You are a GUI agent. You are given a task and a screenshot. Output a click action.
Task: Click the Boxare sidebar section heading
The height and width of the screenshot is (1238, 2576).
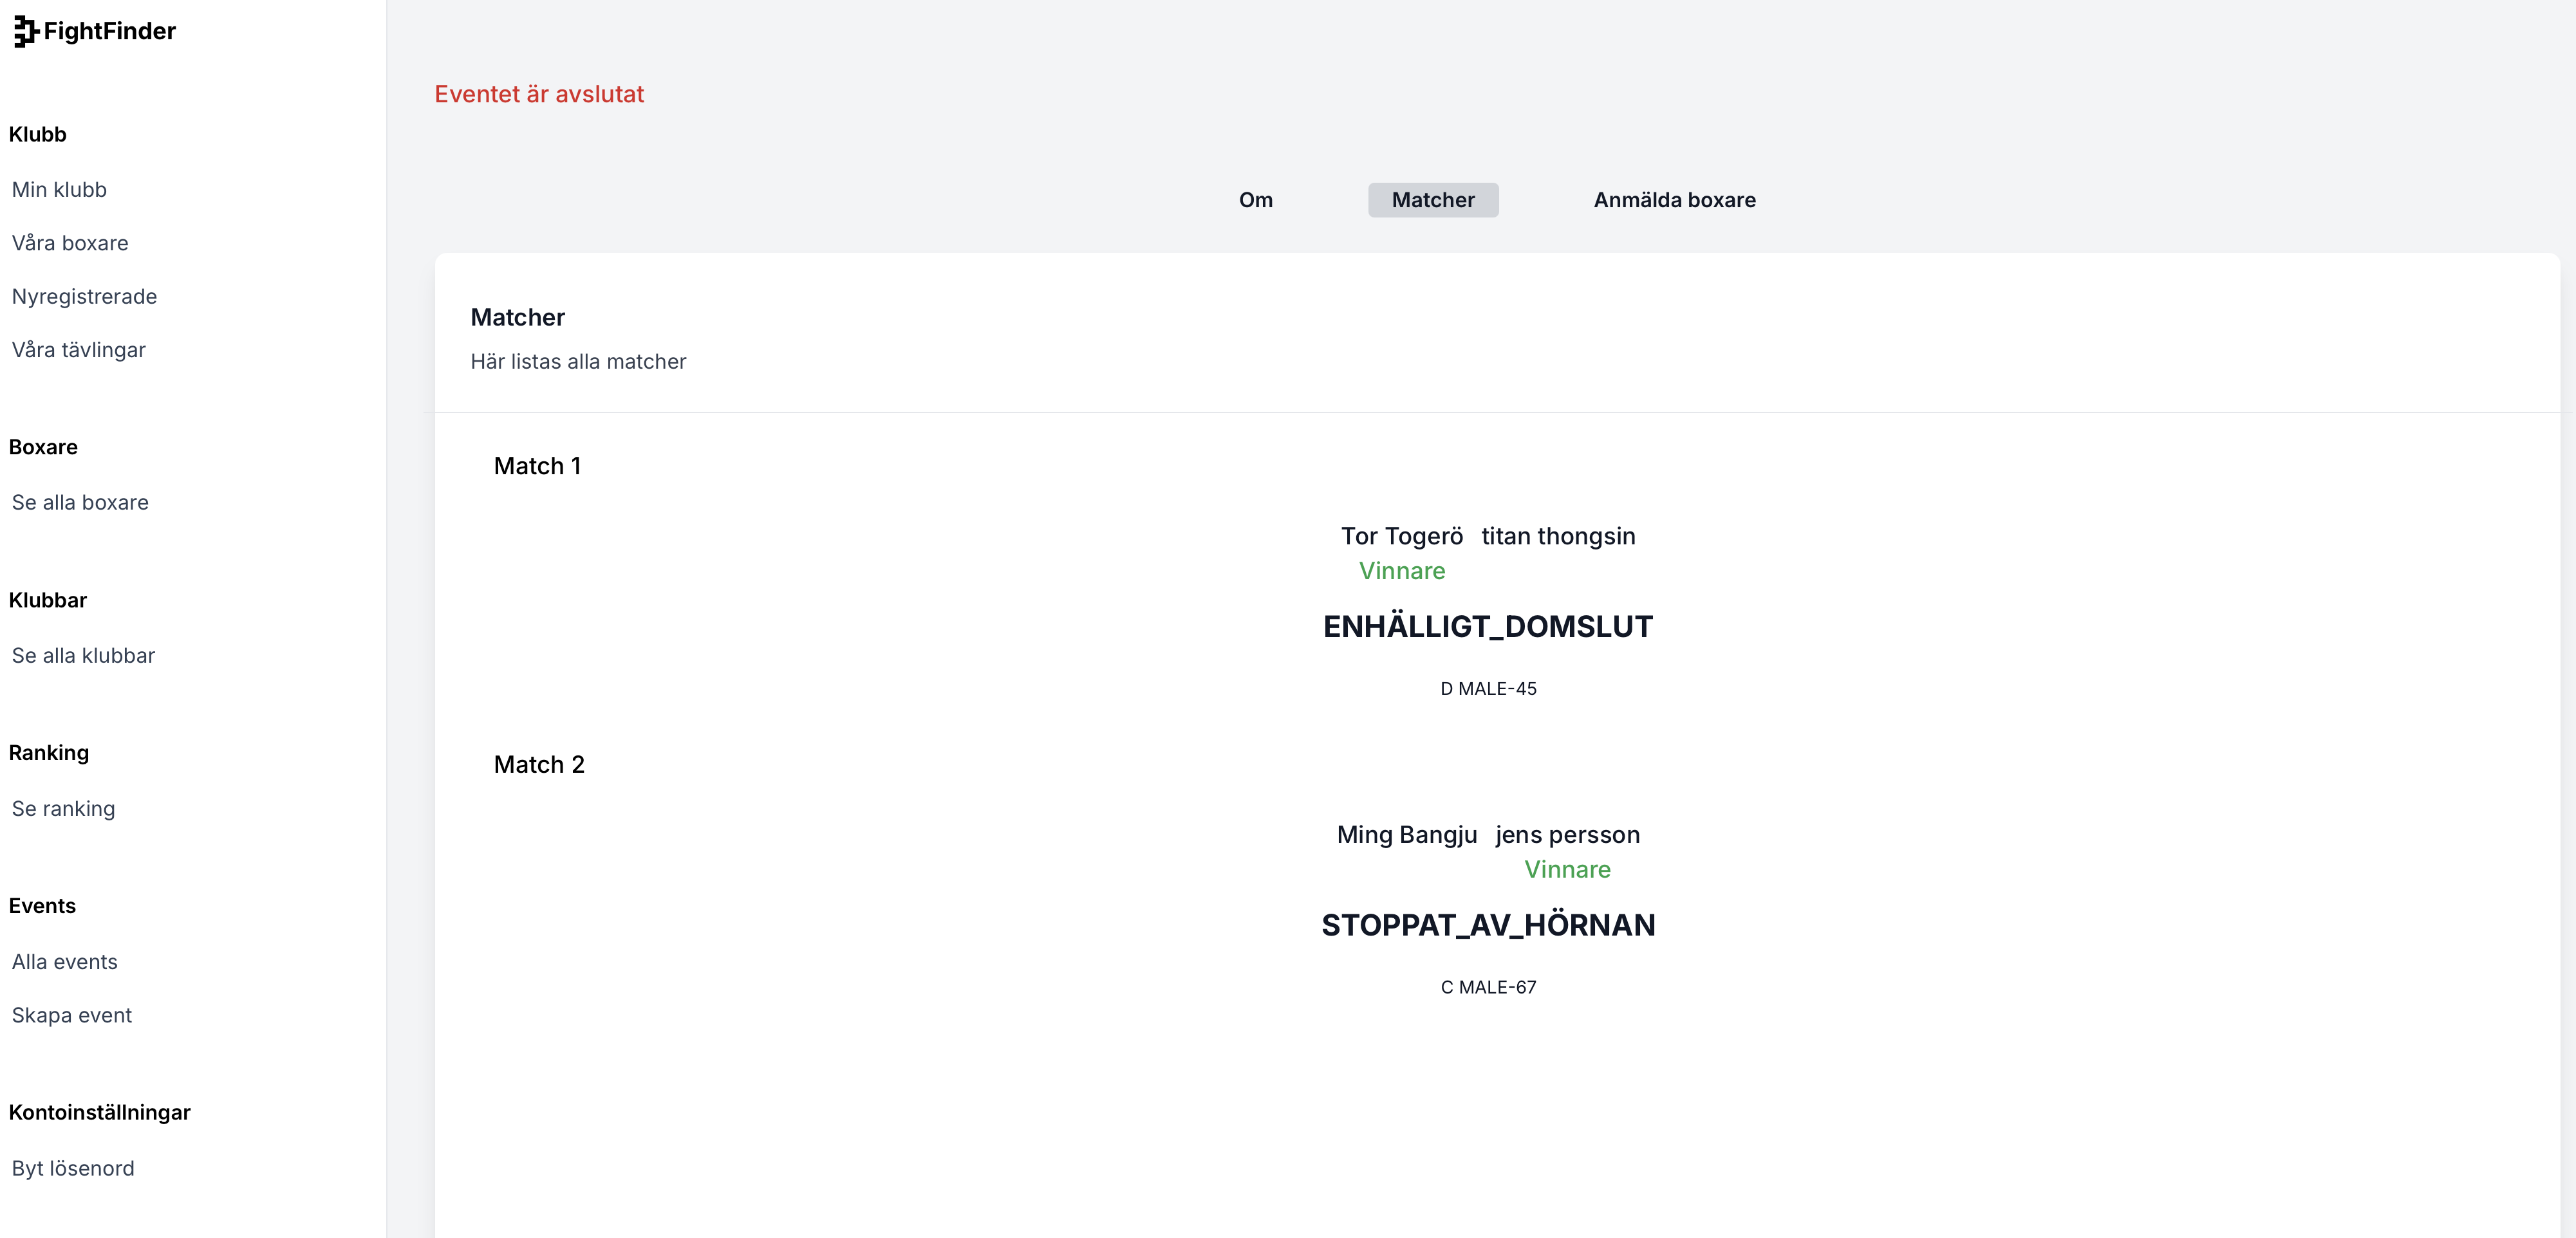pos(43,447)
